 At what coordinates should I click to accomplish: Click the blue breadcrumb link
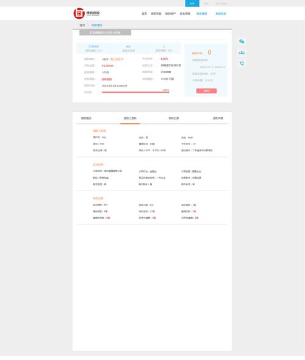coord(96,25)
